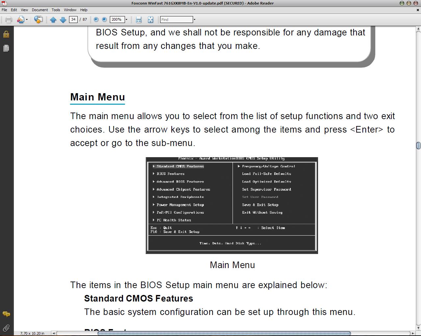Open the Help menu

pos(84,10)
